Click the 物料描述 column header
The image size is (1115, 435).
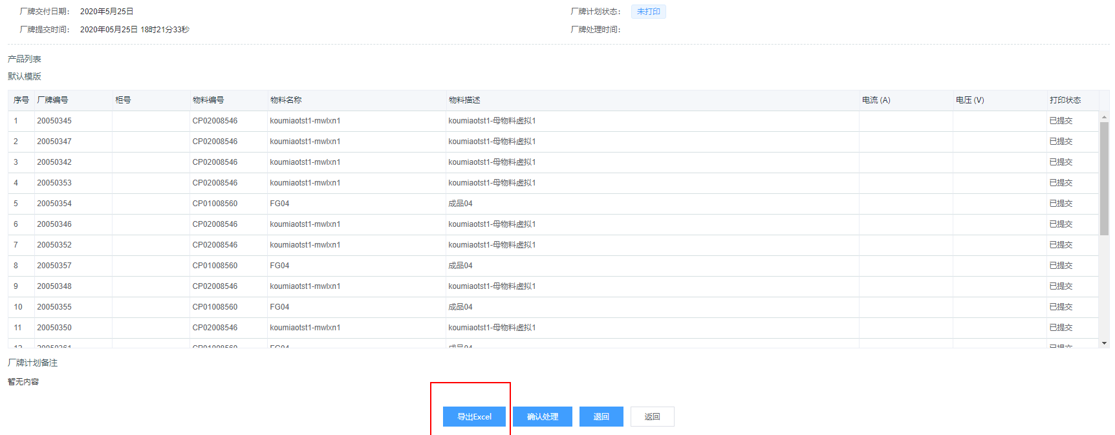pyautogui.click(x=464, y=100)
